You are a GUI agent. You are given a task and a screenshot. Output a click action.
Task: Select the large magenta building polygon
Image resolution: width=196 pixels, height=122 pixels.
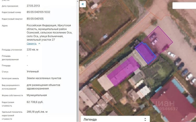pos(124,71)
